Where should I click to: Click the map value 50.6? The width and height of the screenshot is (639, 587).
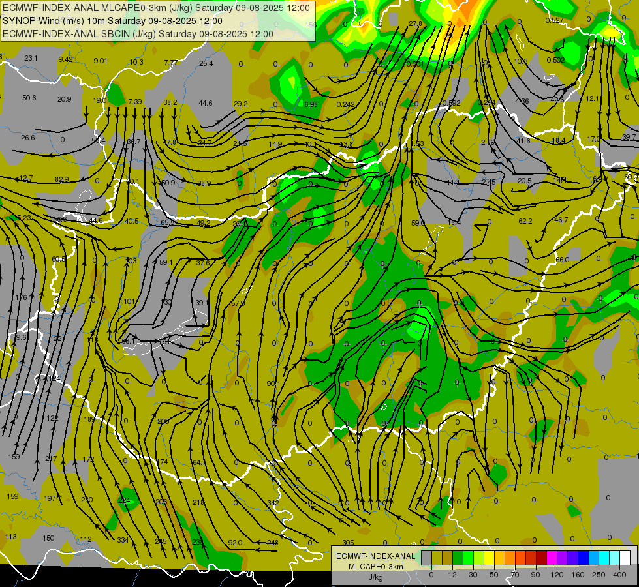(29, 98)
